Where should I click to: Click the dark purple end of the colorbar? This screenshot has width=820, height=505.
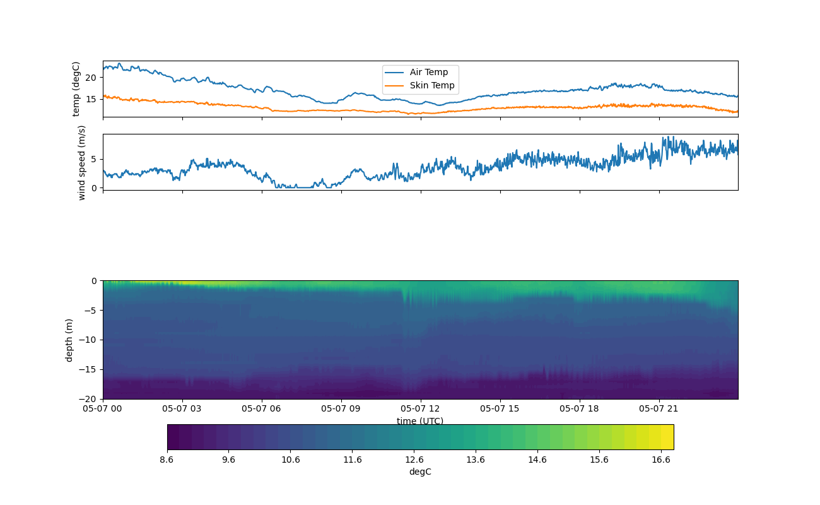pos(173,437)
